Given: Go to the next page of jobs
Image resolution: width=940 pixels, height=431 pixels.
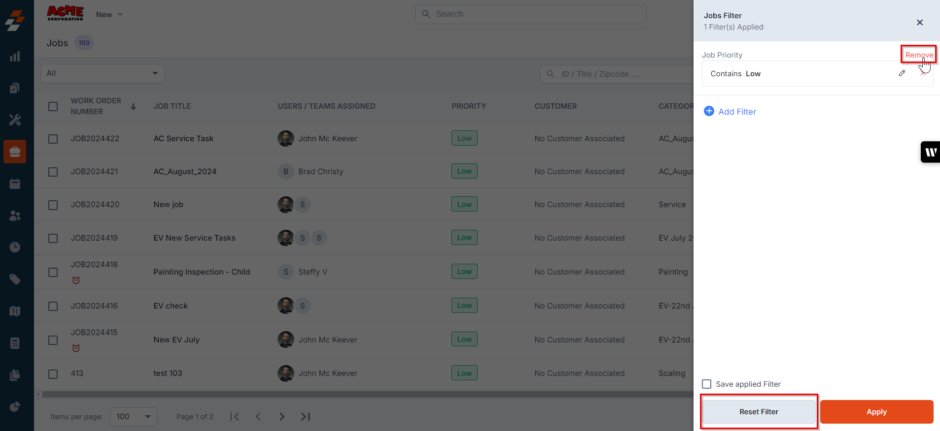Looking at the screenshot, I should pyautogui.click(x=281, y=417).
